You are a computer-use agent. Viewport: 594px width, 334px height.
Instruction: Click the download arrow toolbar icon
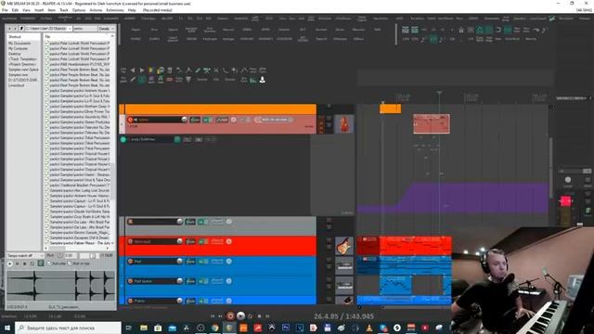click(x=262, y=80)
